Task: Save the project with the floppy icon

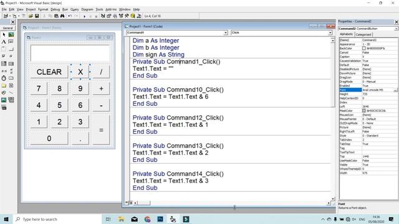Action: click(37, 16)
